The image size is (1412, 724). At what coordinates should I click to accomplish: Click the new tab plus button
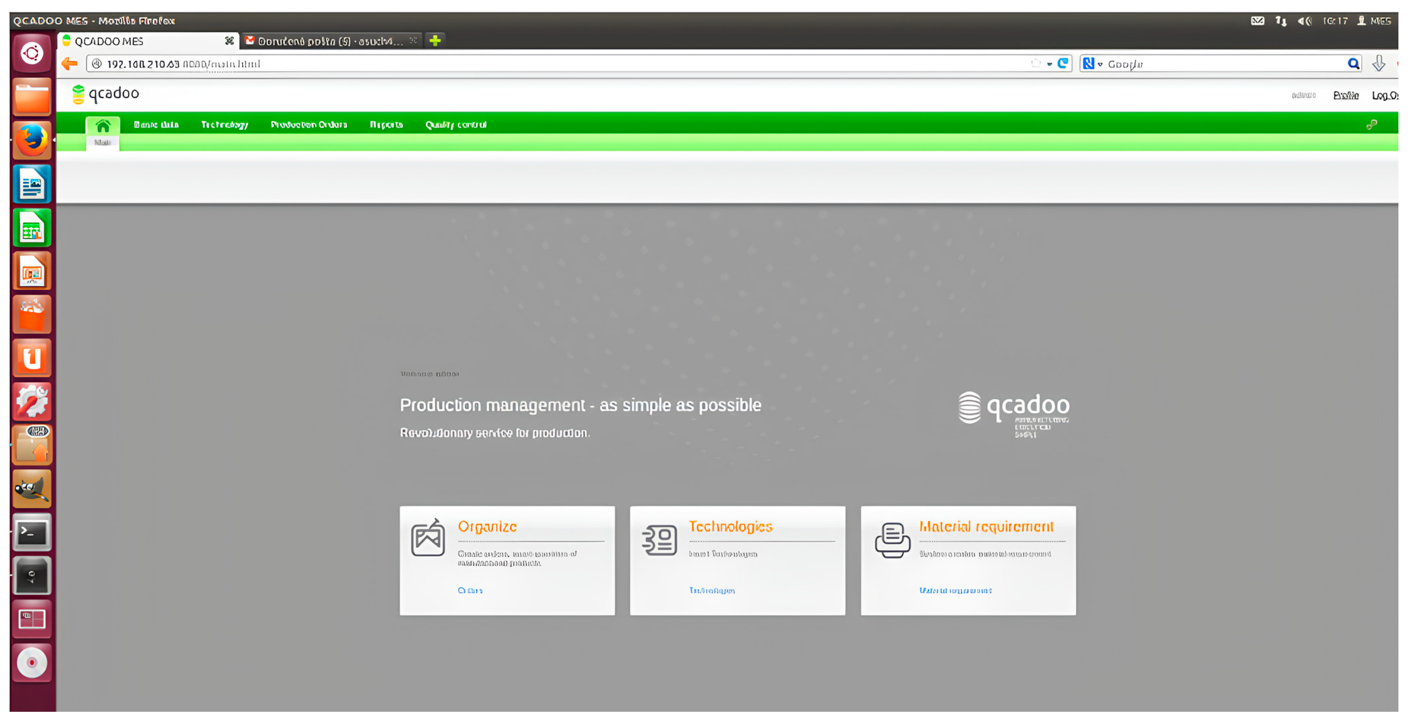coord(435,41)
